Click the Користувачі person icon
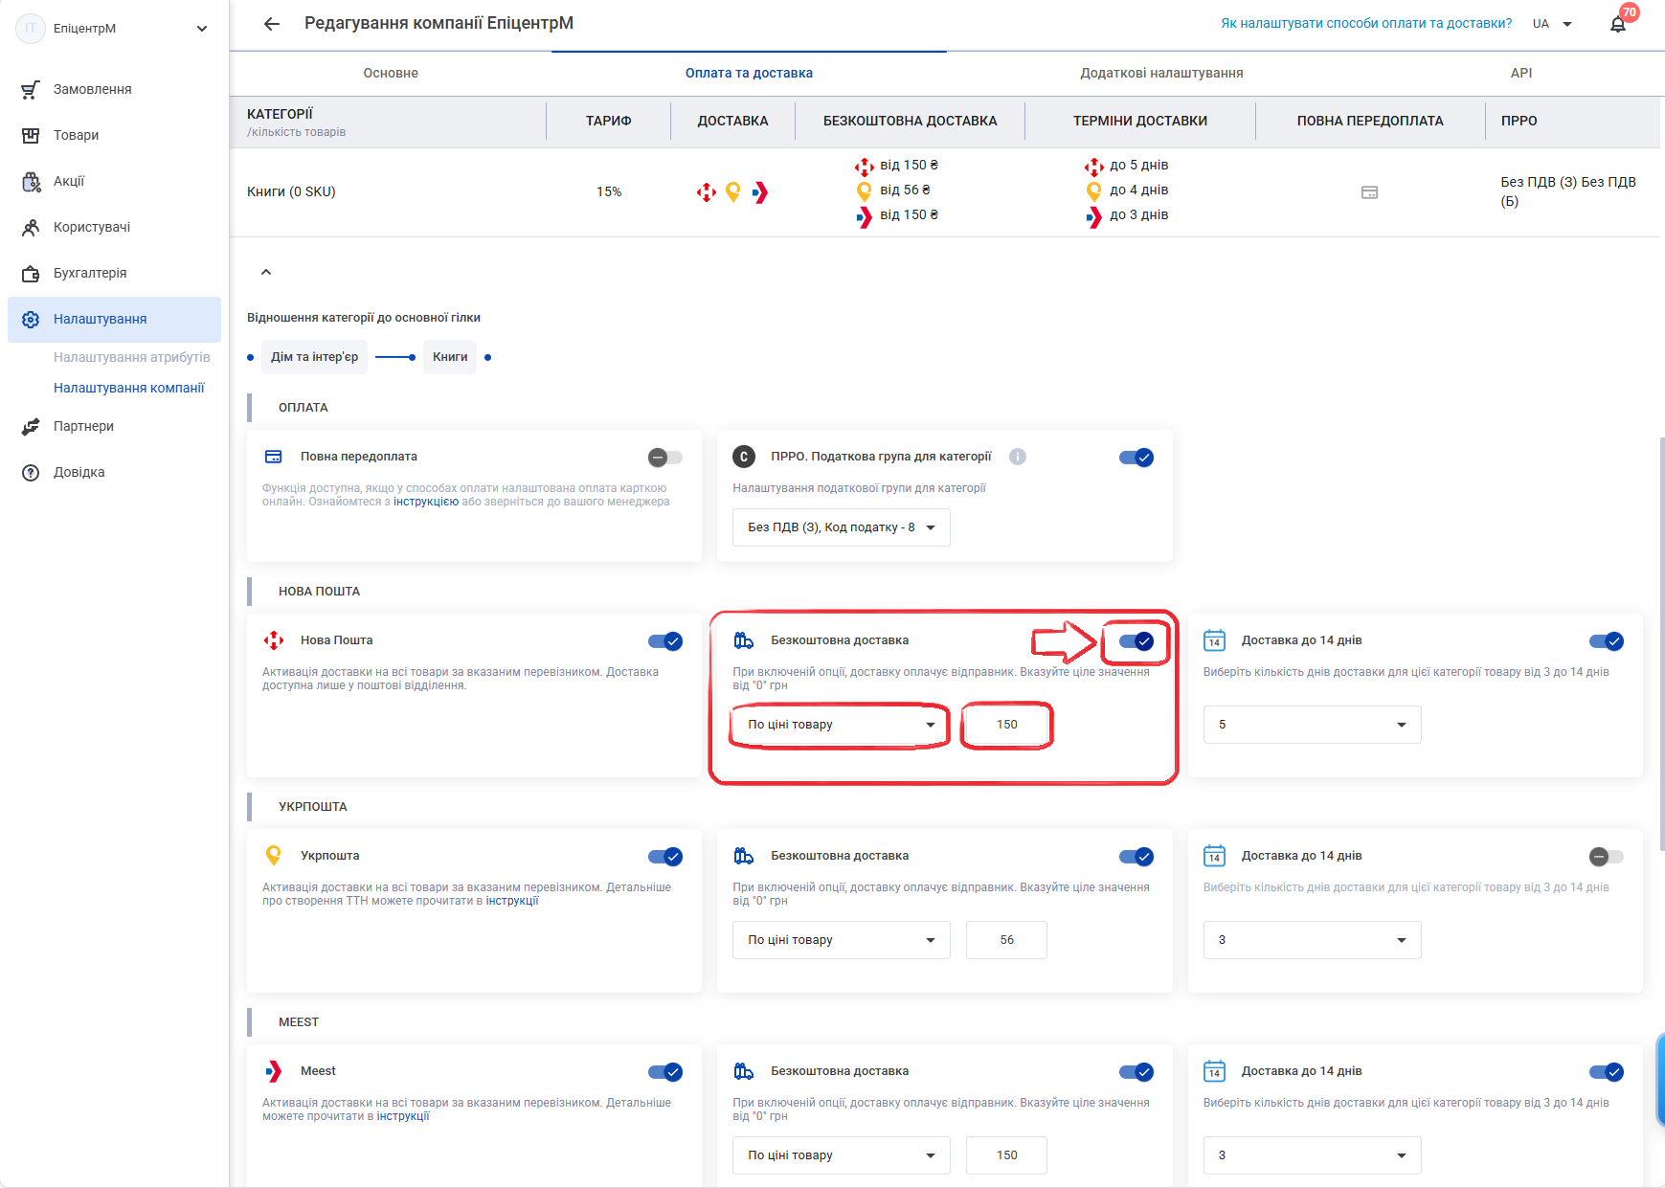The image size is (1665, 1188). coord(31,227)
